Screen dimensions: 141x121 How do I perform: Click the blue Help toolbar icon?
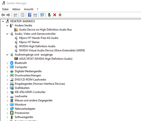tap(30, 15)
